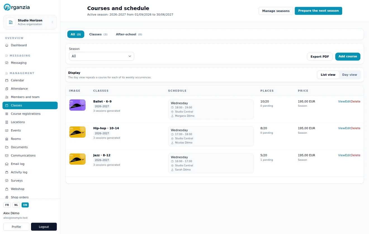Click the Ballet course purple thumbnail
Screen dimensions: 369x234
point(77,105)
